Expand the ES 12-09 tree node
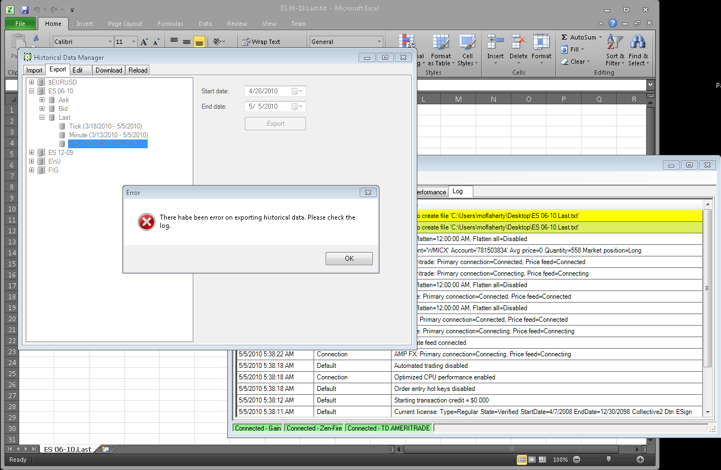 click(x=32, y=153)
